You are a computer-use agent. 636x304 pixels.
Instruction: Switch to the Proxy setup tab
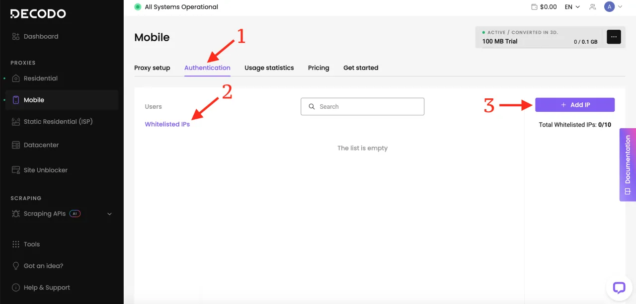pyautogui.click(x=152, y=68)
